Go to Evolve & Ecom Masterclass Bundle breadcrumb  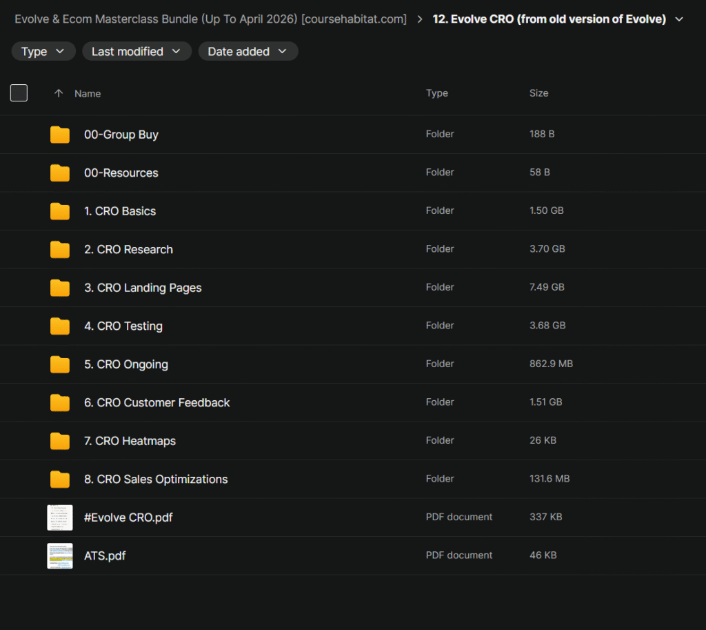click(210, 19)
